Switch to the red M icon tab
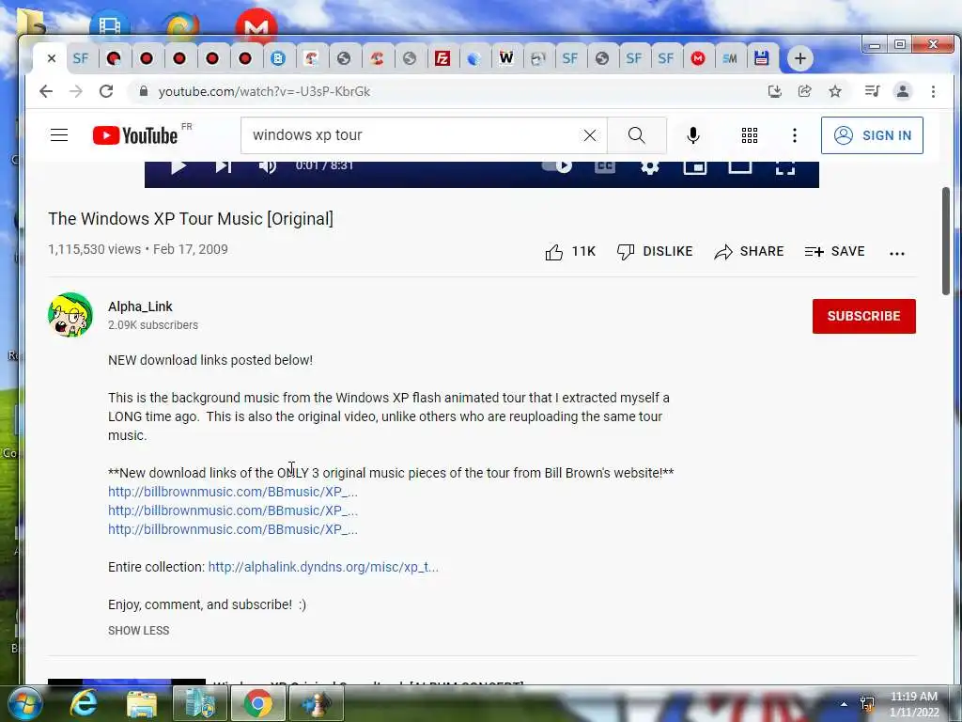 (x=698, y=58)
